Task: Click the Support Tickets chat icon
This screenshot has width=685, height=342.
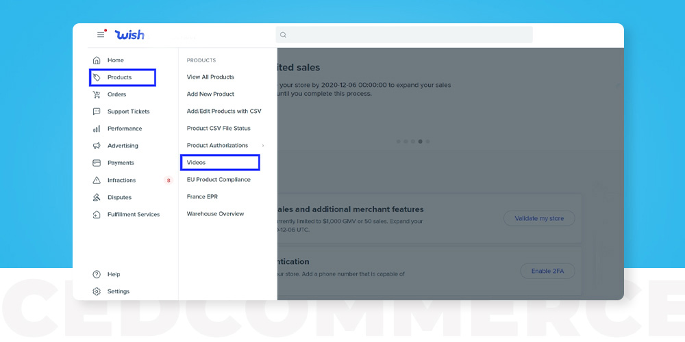Action: (97, 111)
